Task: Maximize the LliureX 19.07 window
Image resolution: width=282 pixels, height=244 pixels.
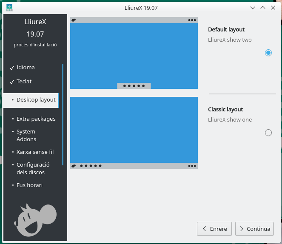Action: point(263,8)
